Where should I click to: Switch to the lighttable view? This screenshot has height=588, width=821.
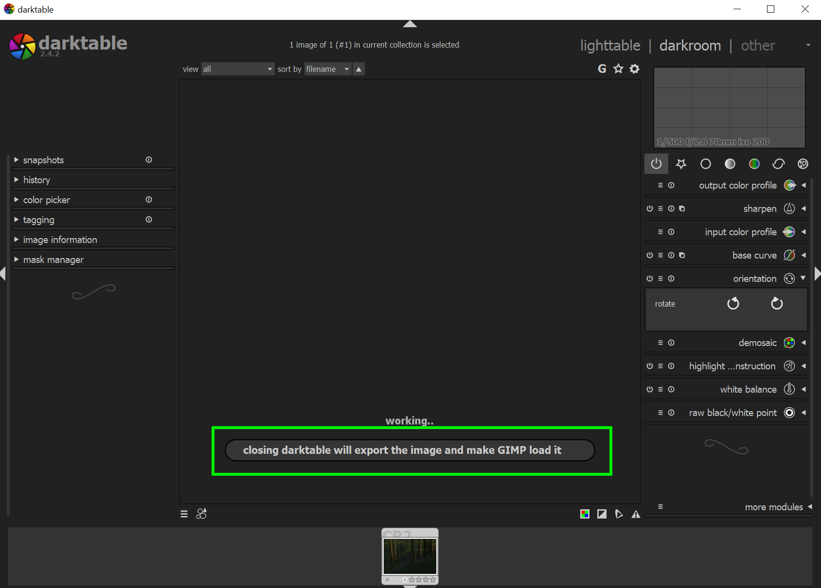coord(610,45)
